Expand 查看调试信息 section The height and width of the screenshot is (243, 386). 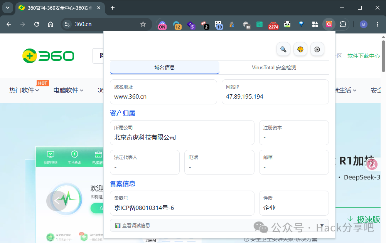tap(219, 225)
